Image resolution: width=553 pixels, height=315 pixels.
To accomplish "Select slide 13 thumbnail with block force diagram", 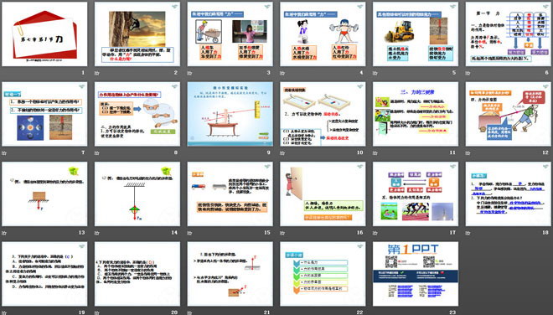I will pyautogui.click(x=44, y=194).
